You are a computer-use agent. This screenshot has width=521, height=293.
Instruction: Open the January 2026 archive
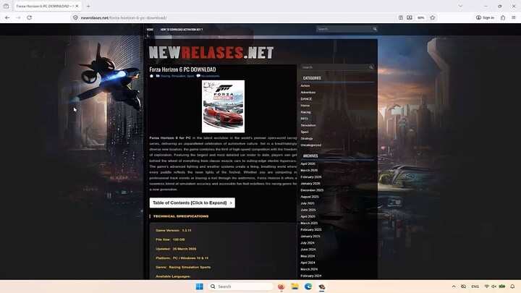(x=310, y=183)
